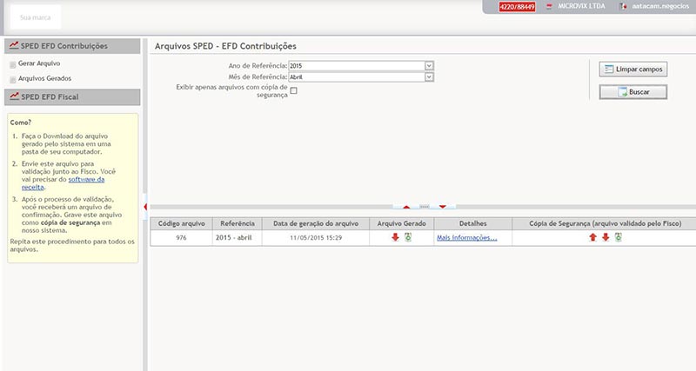696x371 pixels.
Task: Enable showing only files with security copy
Action: 294,90
